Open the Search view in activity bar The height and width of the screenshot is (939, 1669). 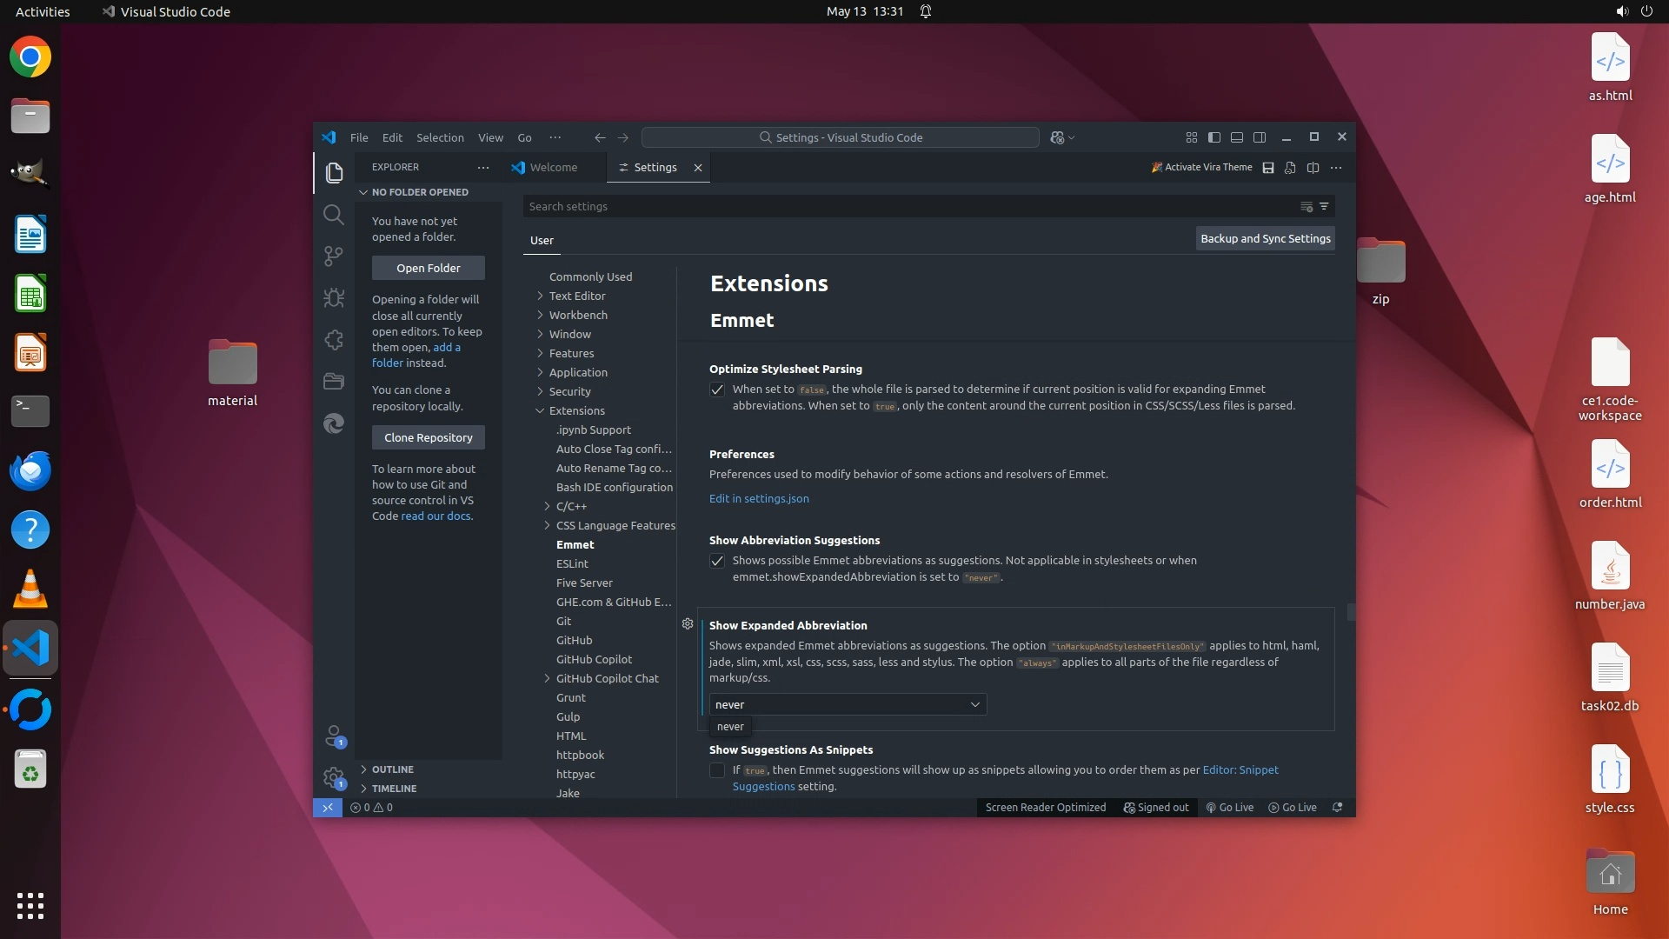(x=333, y=215)
